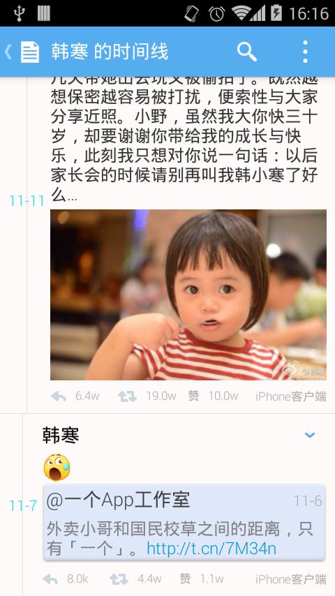
Task: Tap the 11-7 timeline date marker
Action: [23, 506]
